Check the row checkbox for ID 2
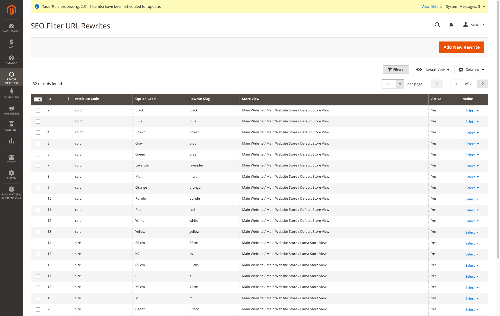 pos(38,111)
